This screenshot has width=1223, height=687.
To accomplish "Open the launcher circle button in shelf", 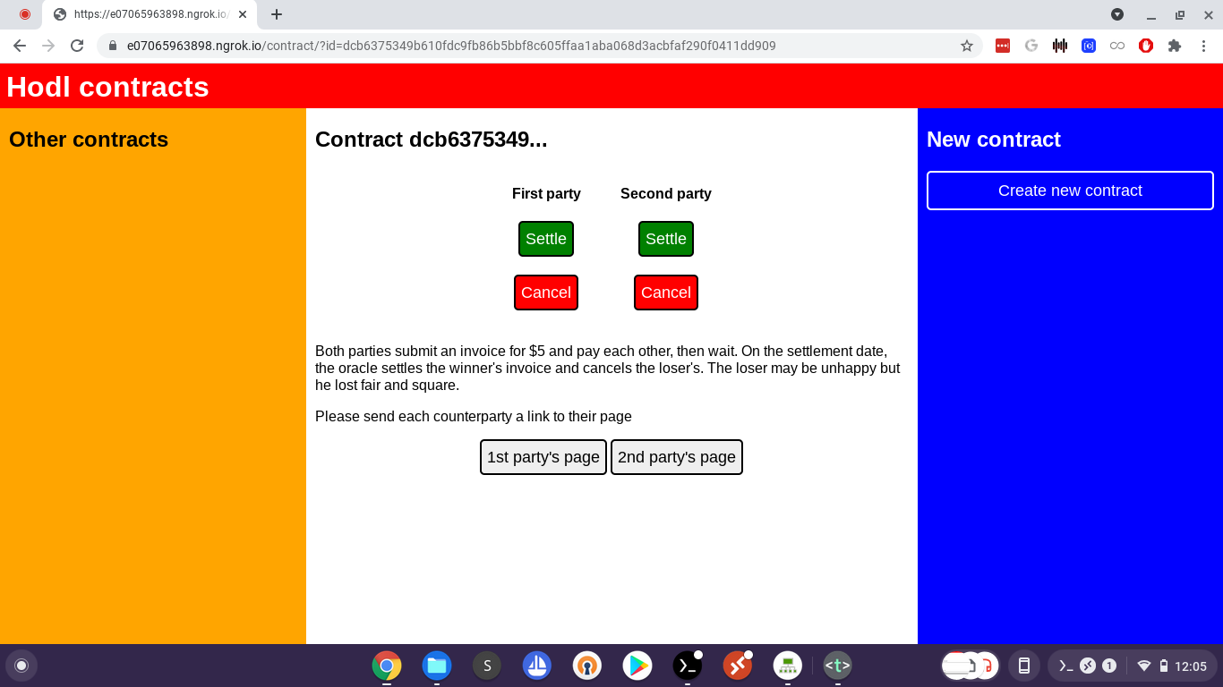I will (x=21, y=666).
